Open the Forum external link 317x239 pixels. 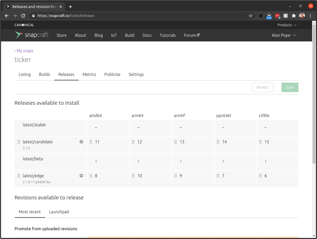(192, 35)
